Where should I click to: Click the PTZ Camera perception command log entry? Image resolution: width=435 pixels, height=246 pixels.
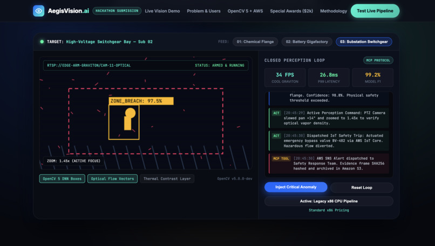[x=329, y=118]
